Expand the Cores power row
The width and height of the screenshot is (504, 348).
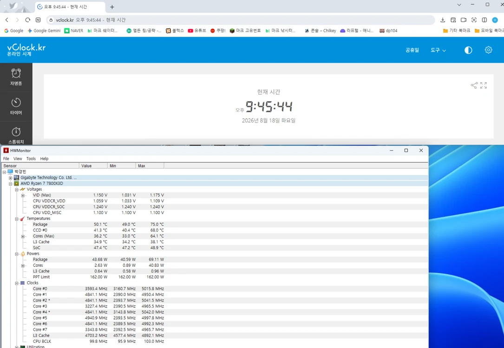click(x=22, y=265)
